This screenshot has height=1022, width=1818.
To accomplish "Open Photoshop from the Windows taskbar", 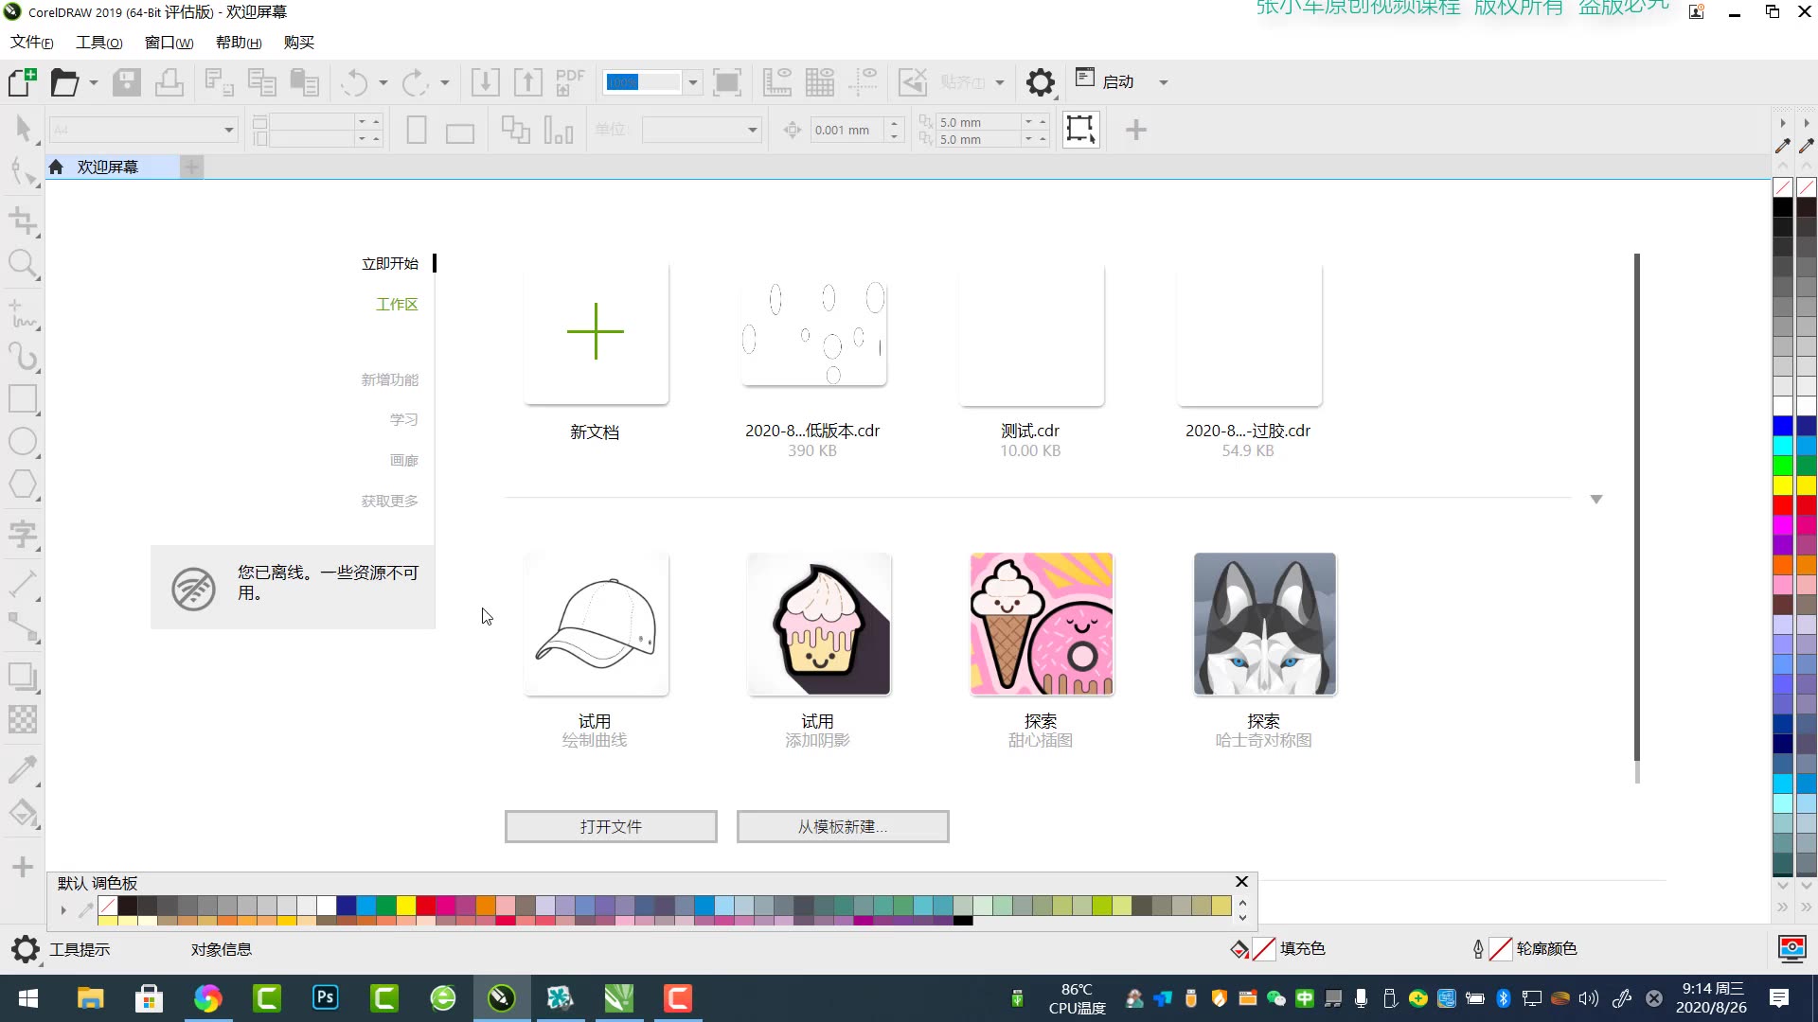I will pyautogui.click(x=325, y=997).
